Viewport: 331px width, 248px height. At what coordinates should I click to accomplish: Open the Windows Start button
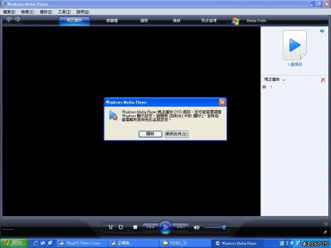pos(14,243)
